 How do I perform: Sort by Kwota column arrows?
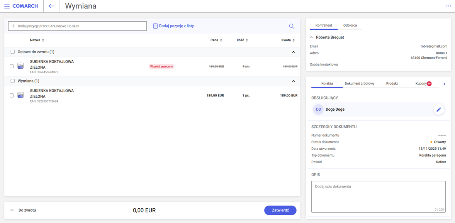[294, 41]
